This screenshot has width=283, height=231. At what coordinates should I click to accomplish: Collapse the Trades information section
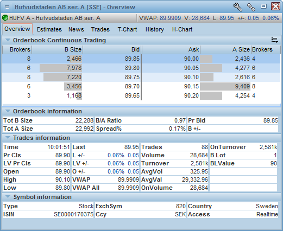click(x=8, y=138)
